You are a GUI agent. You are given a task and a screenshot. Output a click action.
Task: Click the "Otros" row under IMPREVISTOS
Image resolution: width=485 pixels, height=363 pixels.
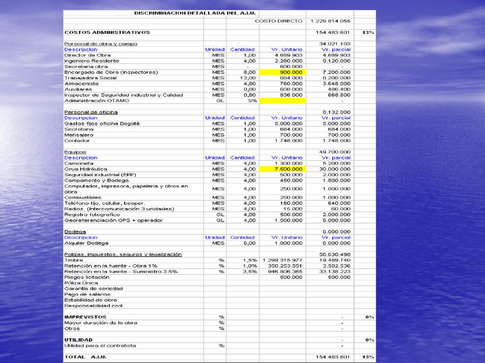72,328
